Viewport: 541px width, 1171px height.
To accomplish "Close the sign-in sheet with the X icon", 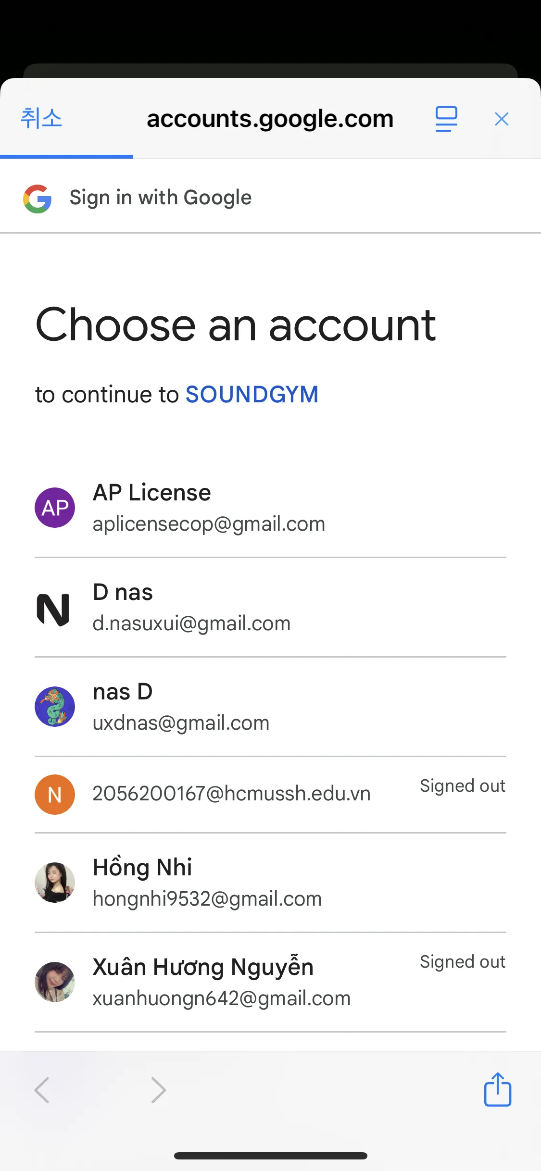I will 502,119.
